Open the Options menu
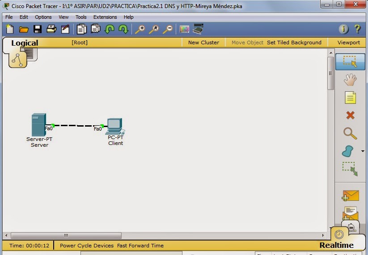 point(43,17)
